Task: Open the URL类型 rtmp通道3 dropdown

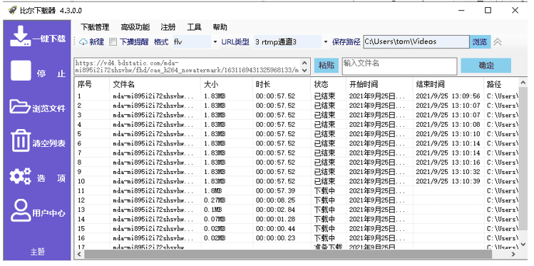Action: click(326, 42)
